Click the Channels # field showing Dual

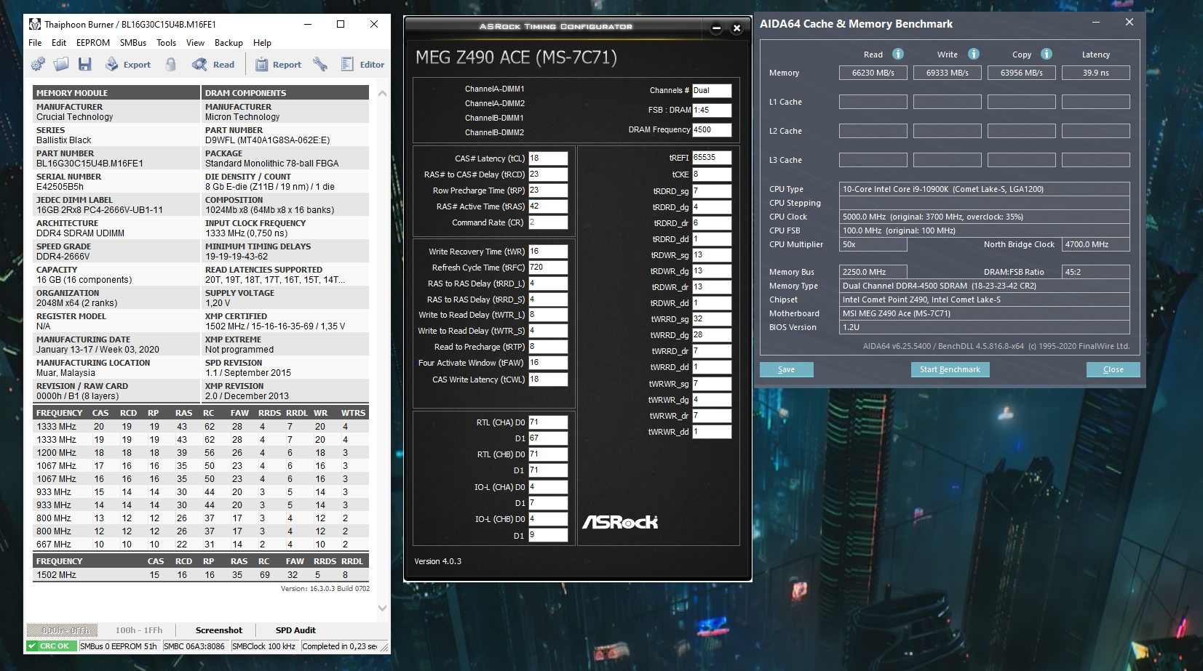[x=712, y=91]
